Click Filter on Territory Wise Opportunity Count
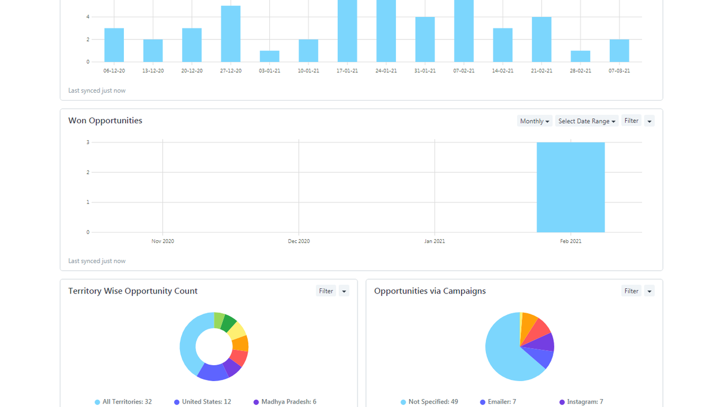Image resolution: width=723 pixels, height=407 pixels. click(326, 291)
